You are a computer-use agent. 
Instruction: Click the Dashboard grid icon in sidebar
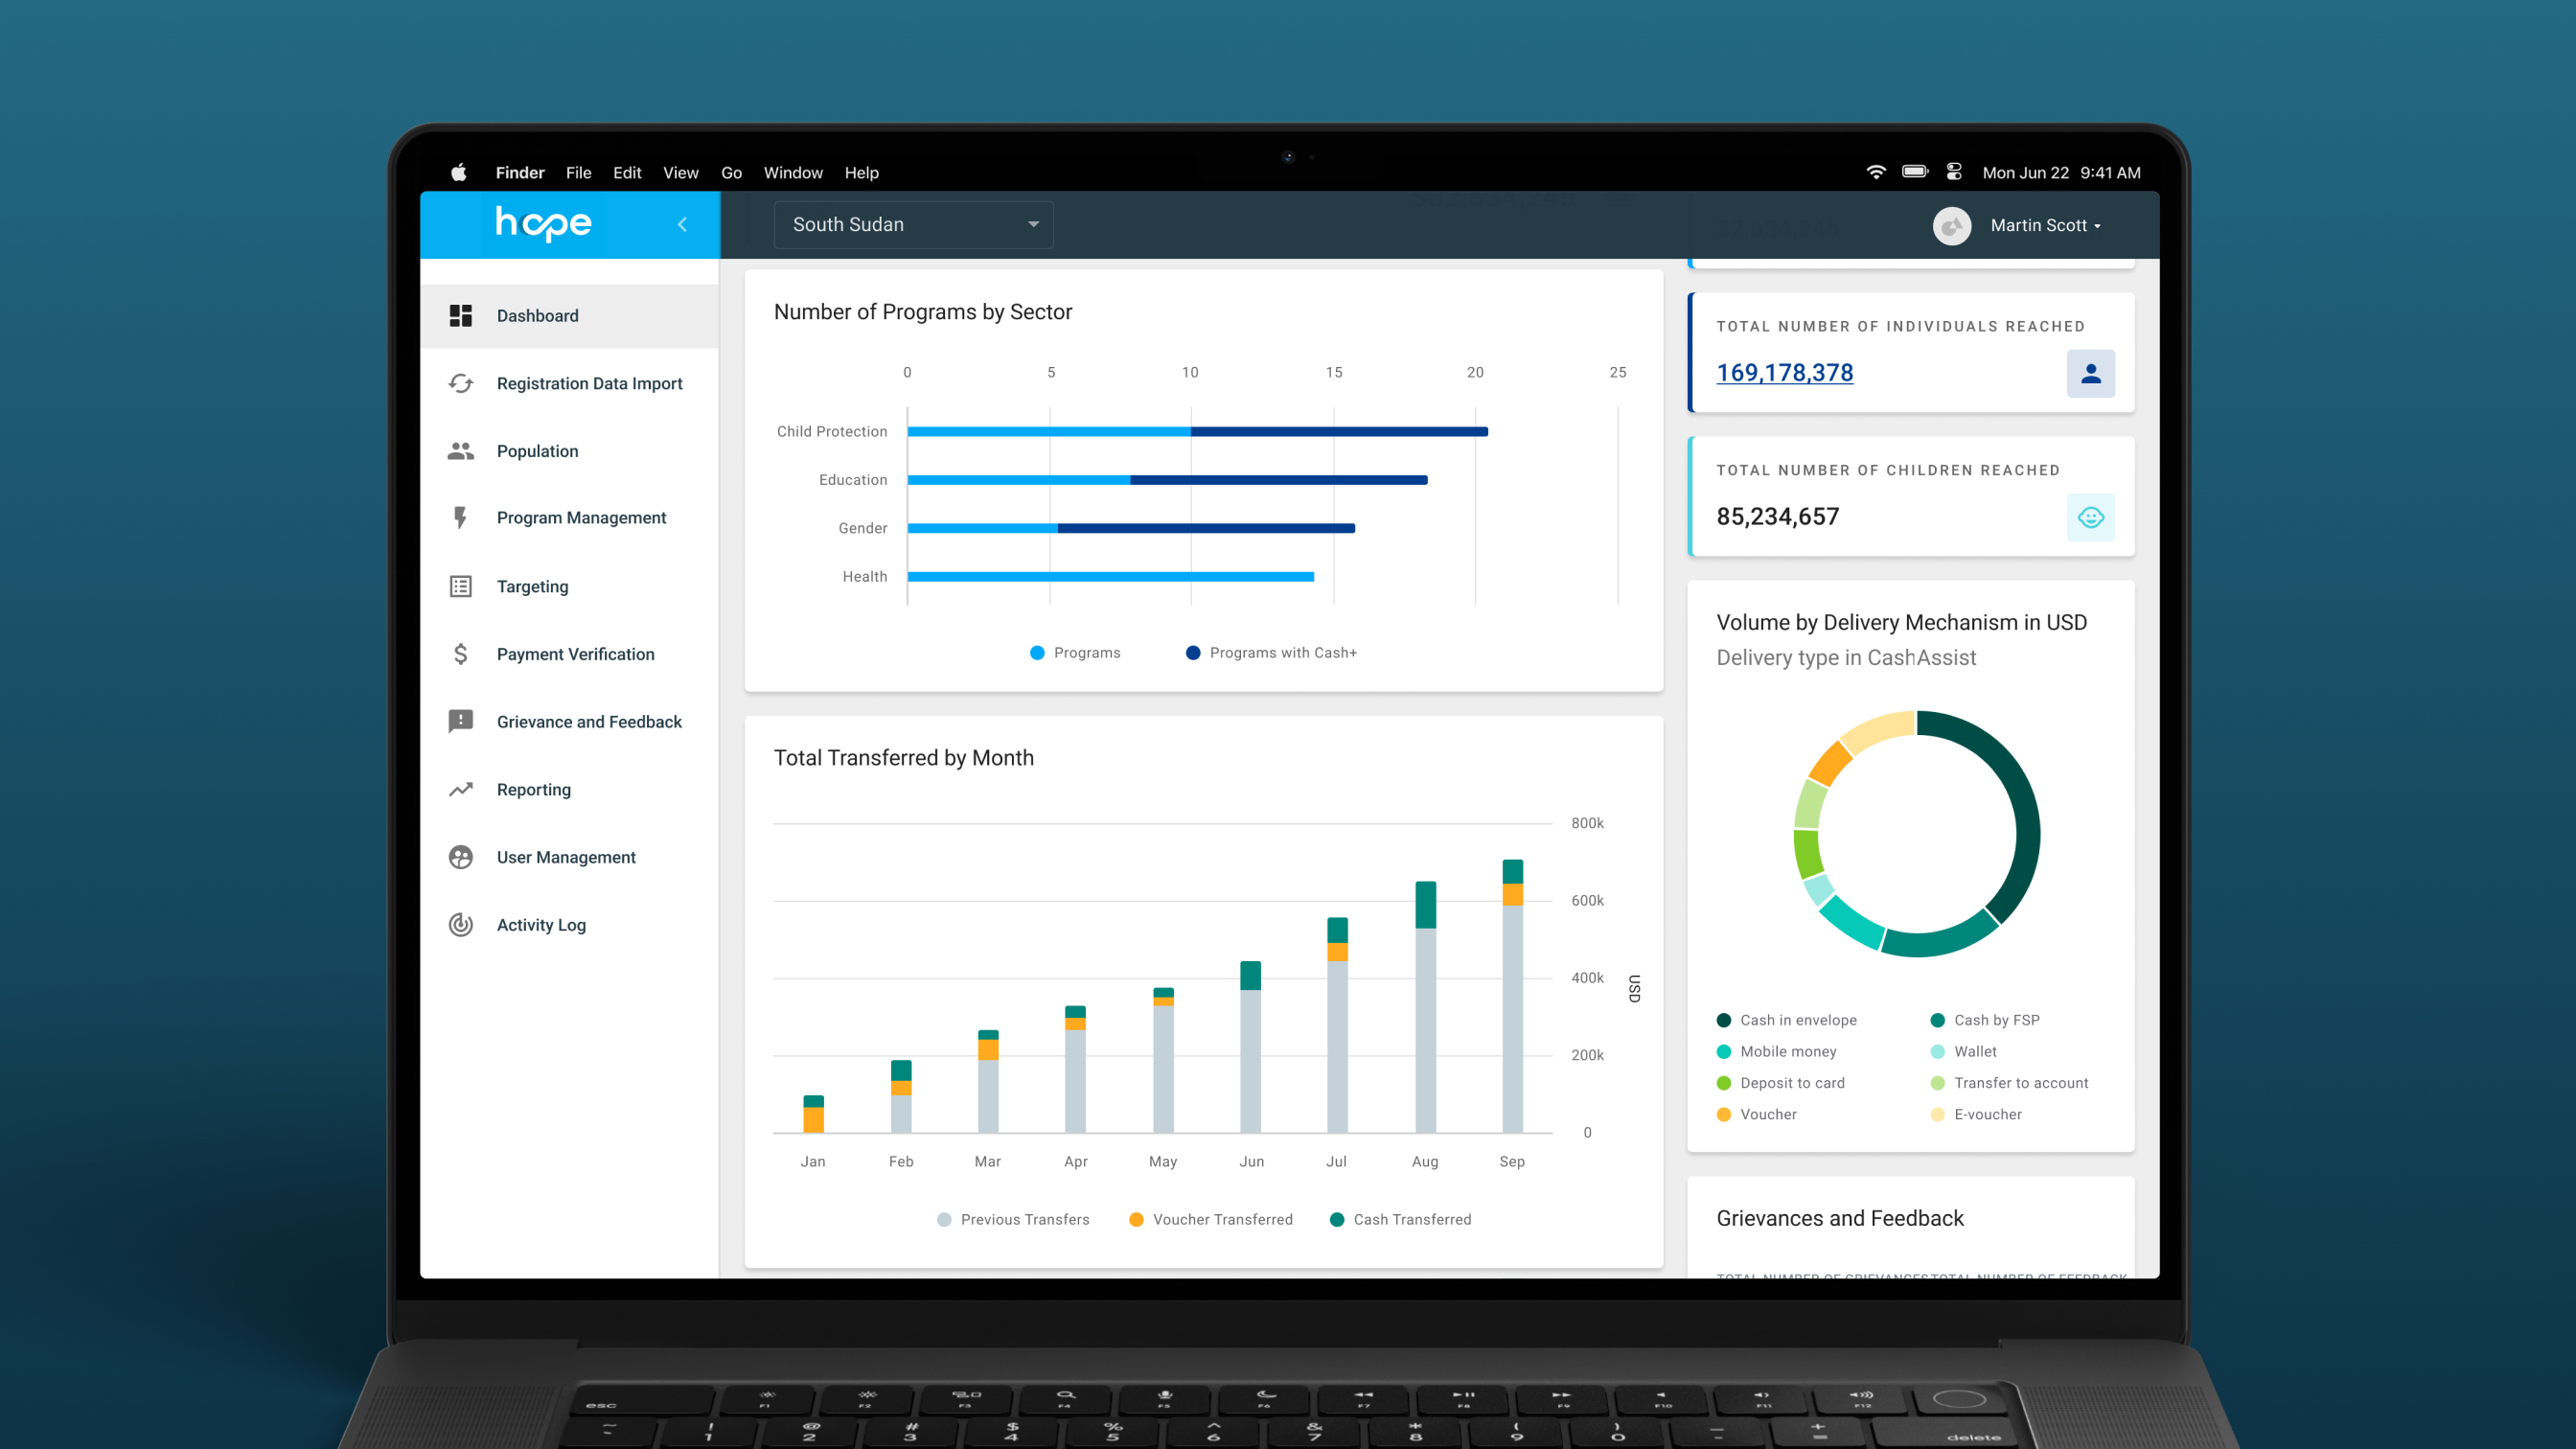(x=460, y=316)
